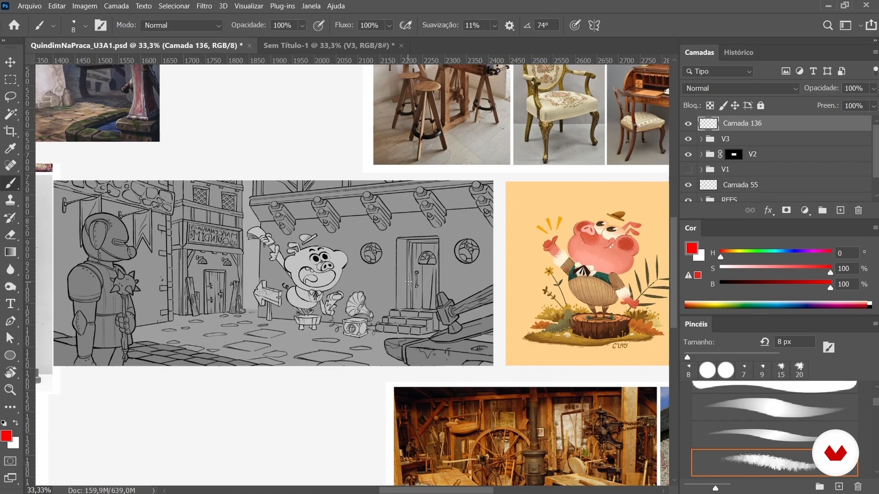Viewport: 879px width, 494px height.
Task: Toggle brush settings panel button
Action: point(101,25)
